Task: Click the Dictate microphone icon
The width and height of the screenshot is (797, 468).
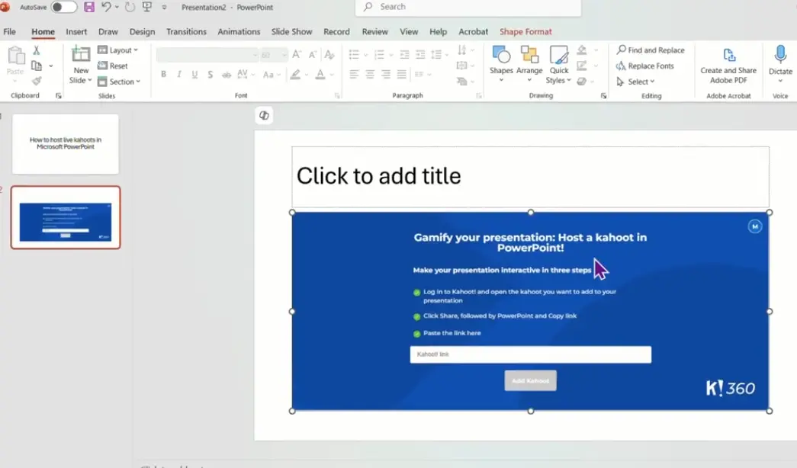Action: coord(780,56)
